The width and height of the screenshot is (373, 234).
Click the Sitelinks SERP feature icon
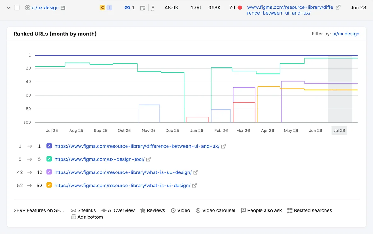[73, 210]
